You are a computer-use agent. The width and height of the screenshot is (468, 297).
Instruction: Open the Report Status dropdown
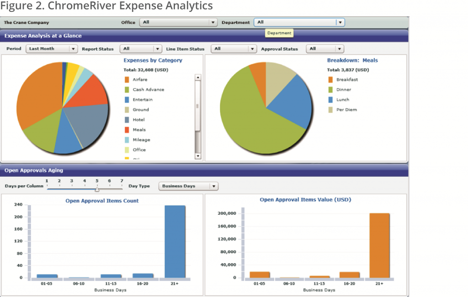click(157, 49)
